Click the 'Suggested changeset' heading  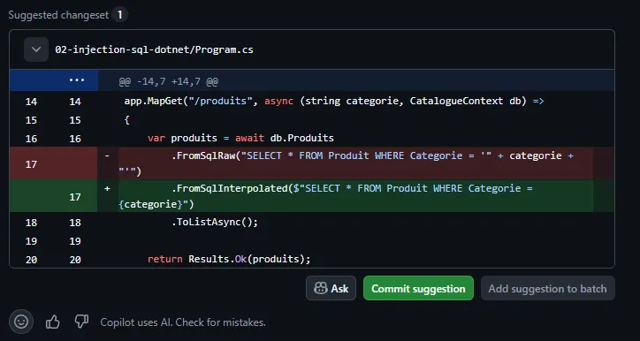click(58, 15)
